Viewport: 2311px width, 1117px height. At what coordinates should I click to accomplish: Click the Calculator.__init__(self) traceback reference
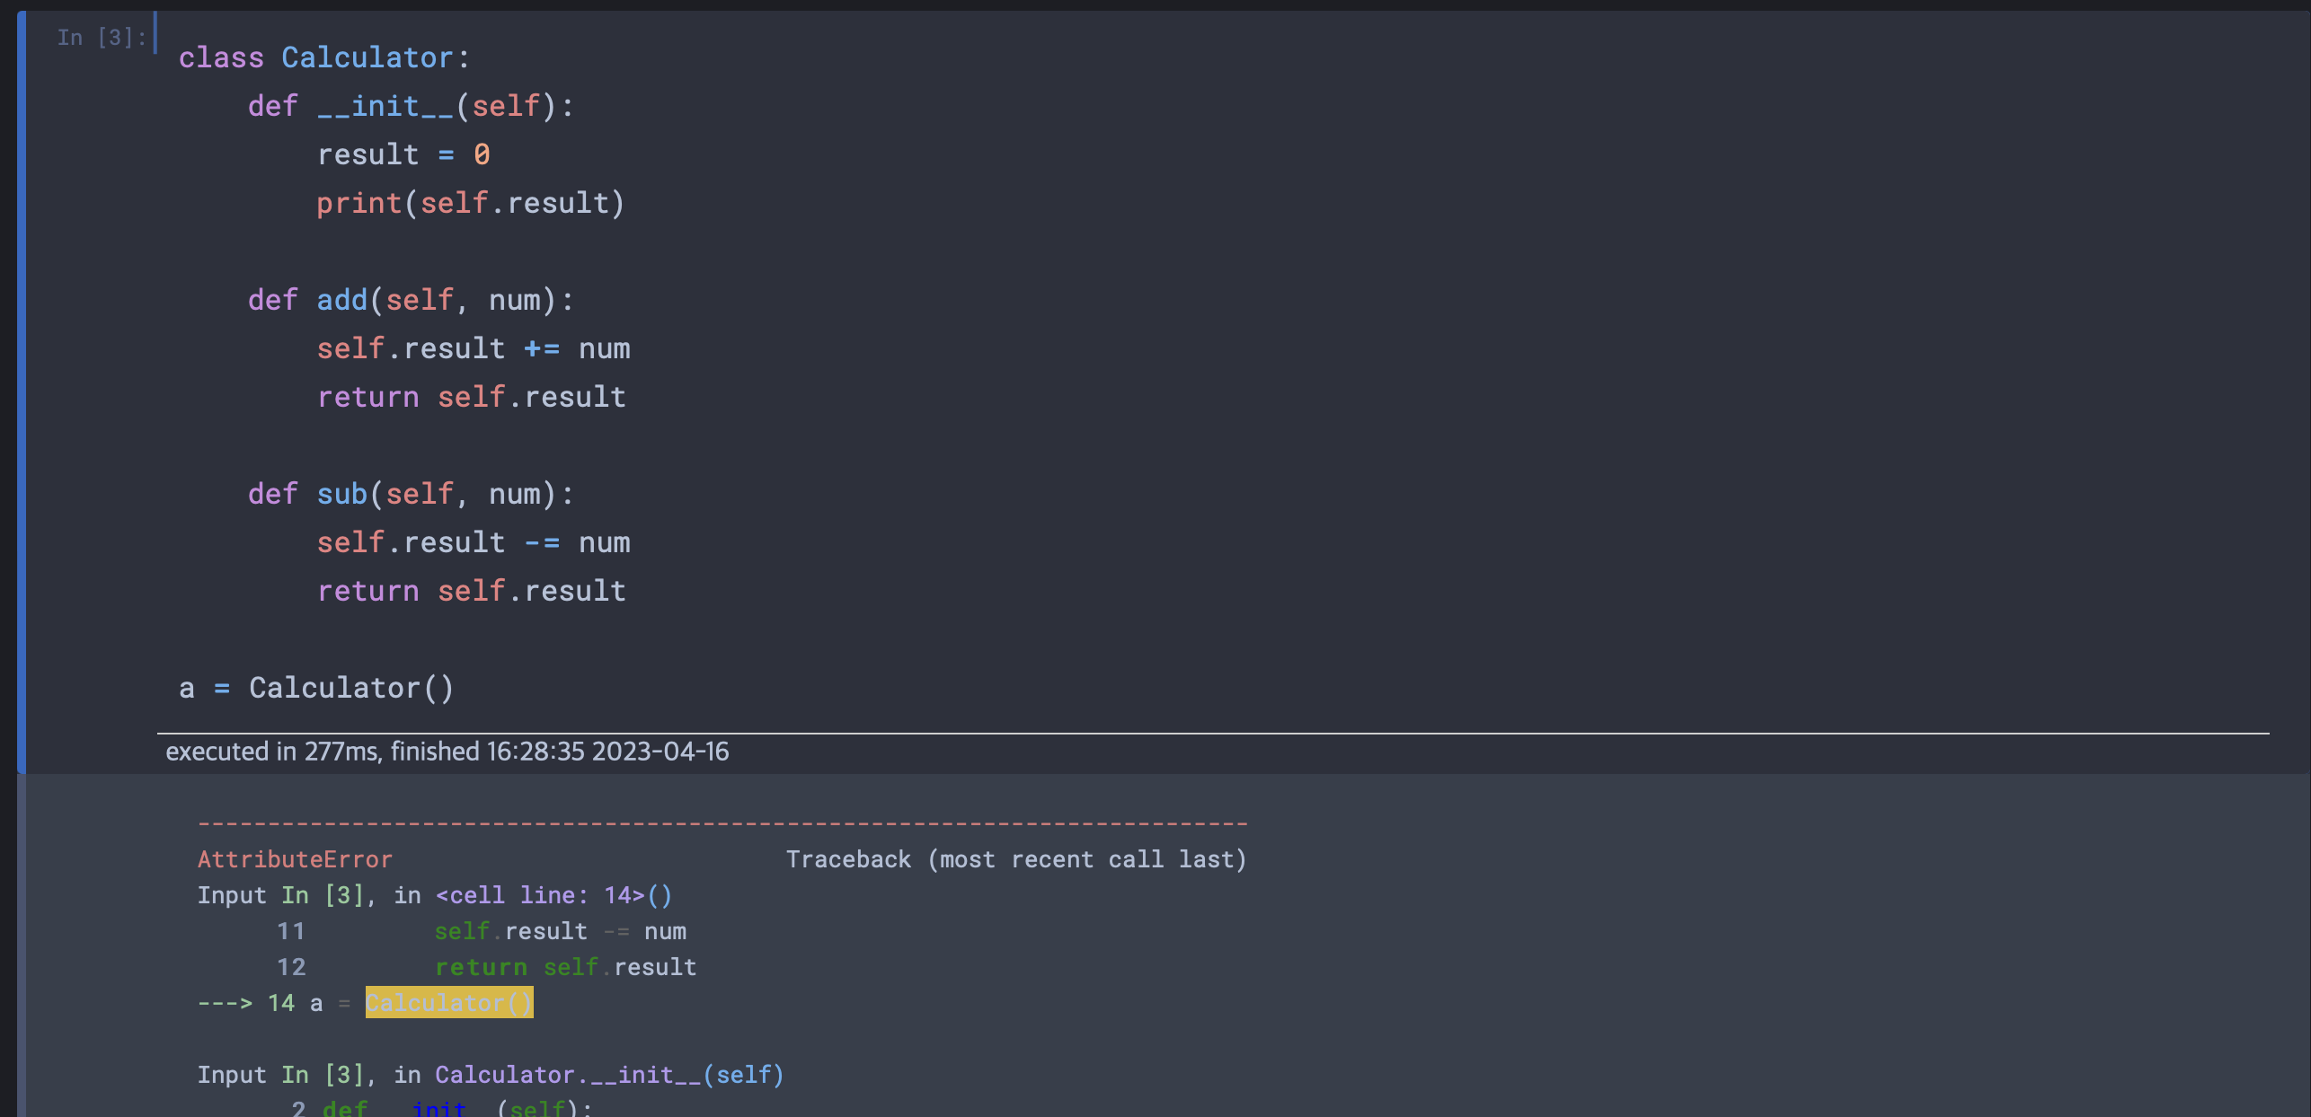click(609, 1075)
